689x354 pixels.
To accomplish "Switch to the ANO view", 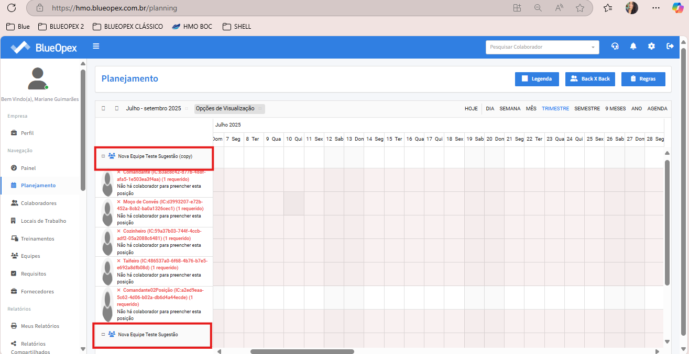I will 637,109.
